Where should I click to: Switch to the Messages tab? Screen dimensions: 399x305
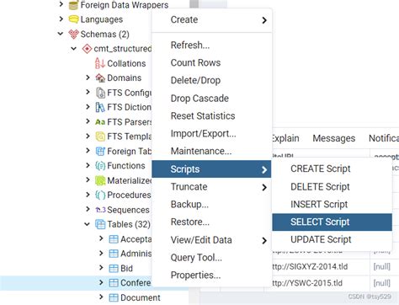(334, 138)
